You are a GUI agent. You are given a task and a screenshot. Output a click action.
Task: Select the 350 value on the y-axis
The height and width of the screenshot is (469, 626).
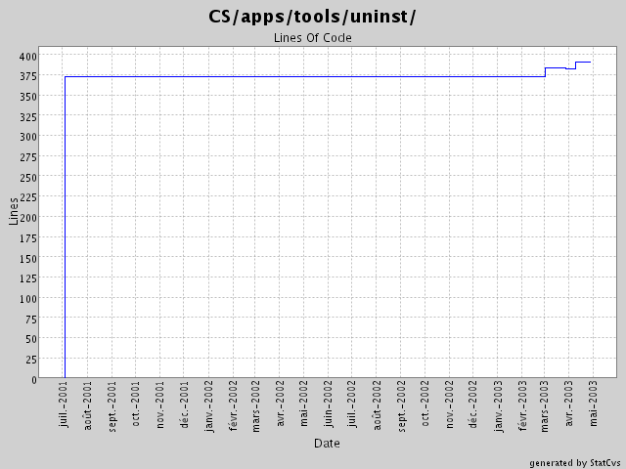28,97
